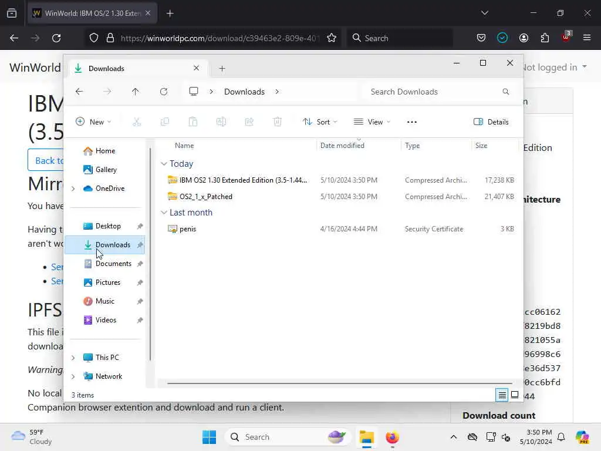Click the search magnifier in Search Downloads
The width and height of the screenshot is (601, 451).
point(505,92)
